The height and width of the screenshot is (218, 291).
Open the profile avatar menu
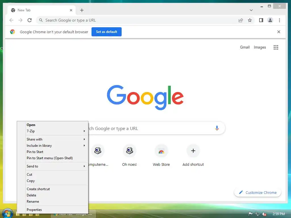[270, 20]
